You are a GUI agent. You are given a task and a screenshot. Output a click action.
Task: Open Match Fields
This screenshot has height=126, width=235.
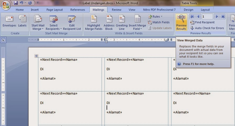(159, 22)
